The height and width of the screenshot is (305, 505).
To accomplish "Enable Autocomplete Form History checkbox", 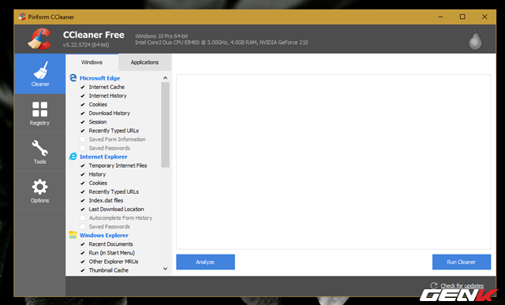I will [83, 218].
